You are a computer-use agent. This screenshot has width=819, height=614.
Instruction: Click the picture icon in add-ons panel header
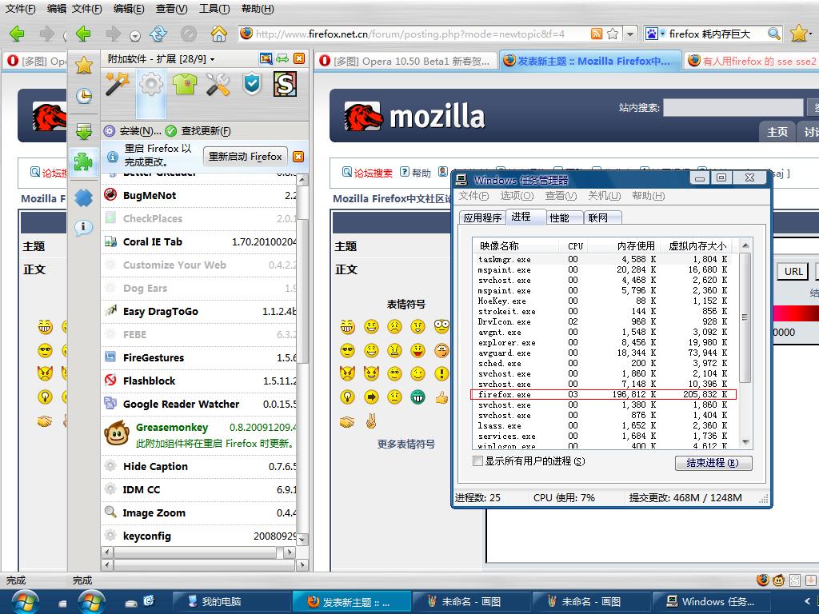[266, 58]
